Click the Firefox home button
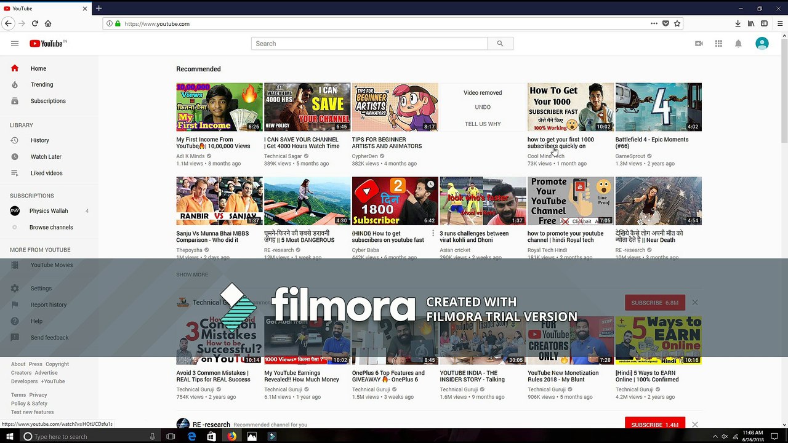Viewport: 788px width, 443px height. click(x=48, y=23)
